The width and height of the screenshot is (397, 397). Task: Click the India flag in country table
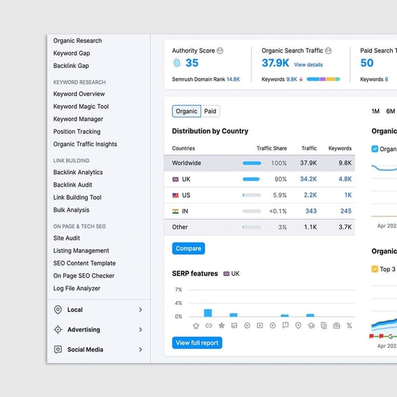(x=176, y=212)
